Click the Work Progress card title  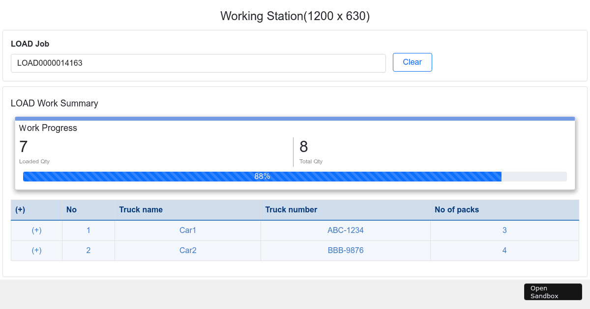click(x=48, y=128)
